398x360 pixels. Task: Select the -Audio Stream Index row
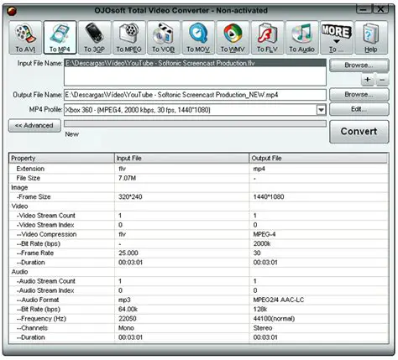(x=198, y=290)
